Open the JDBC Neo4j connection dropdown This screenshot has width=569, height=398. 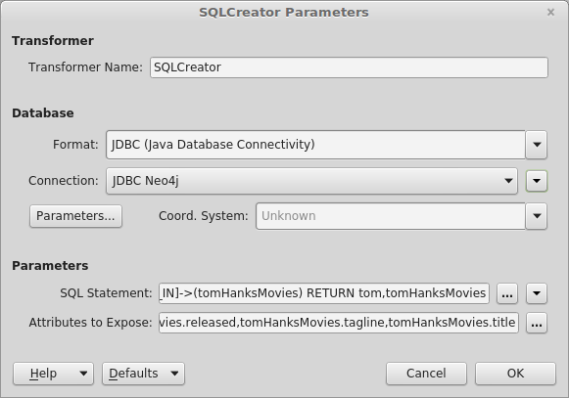coord(311,181)
